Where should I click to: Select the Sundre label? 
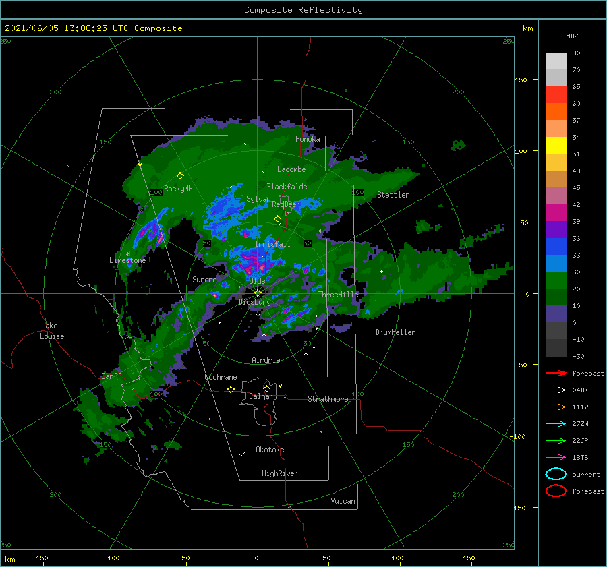[x=204, y=279]
